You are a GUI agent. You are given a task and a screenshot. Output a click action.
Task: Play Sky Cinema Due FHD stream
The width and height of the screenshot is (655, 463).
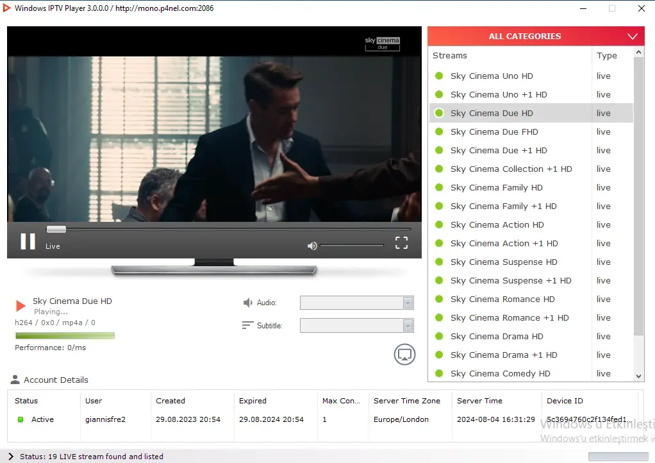tap(531, 131)
